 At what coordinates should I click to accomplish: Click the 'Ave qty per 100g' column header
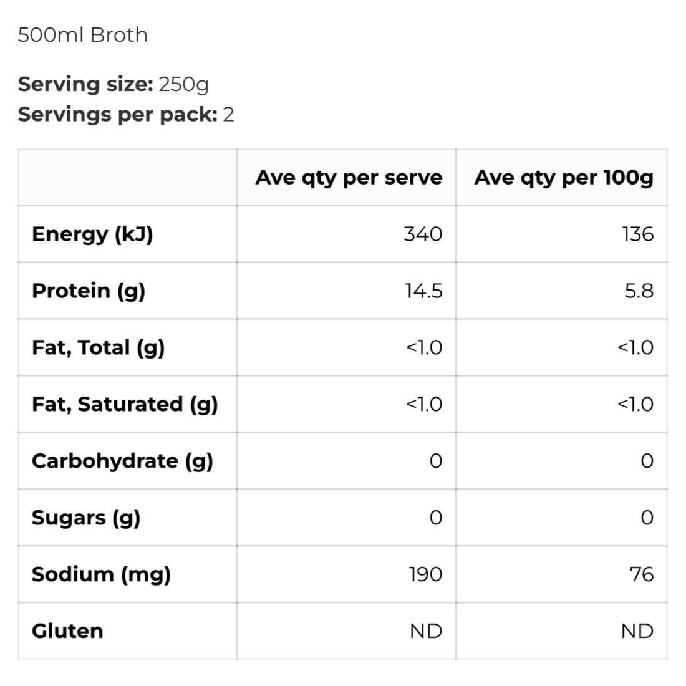[564, 178]
